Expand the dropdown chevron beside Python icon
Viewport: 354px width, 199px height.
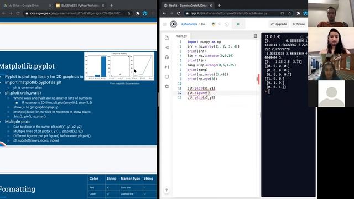pyautogui.click(x=219, y=24)
